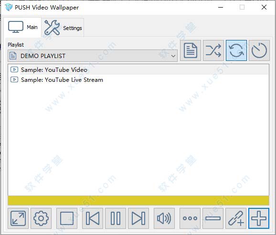Click the yellow progress bar
Viewport: 276px width, 235px height.
pos(138,200)
